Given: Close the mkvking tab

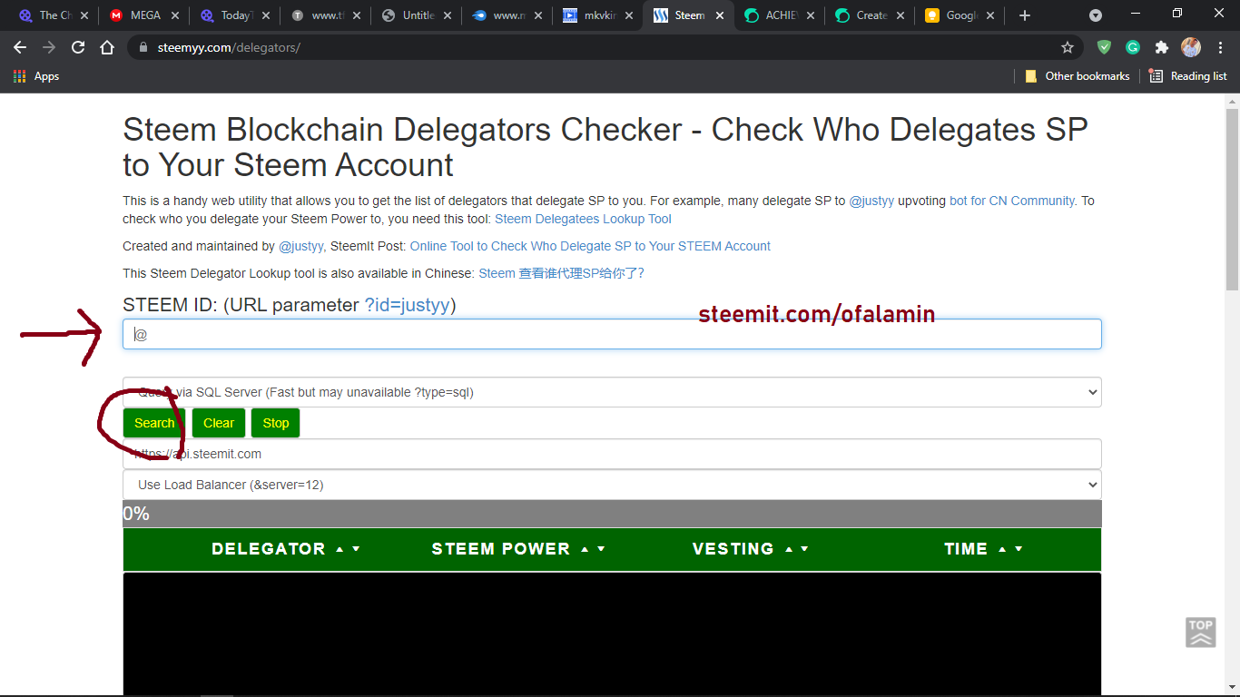Looking at the screenshot, I should (x=627, y=15).
